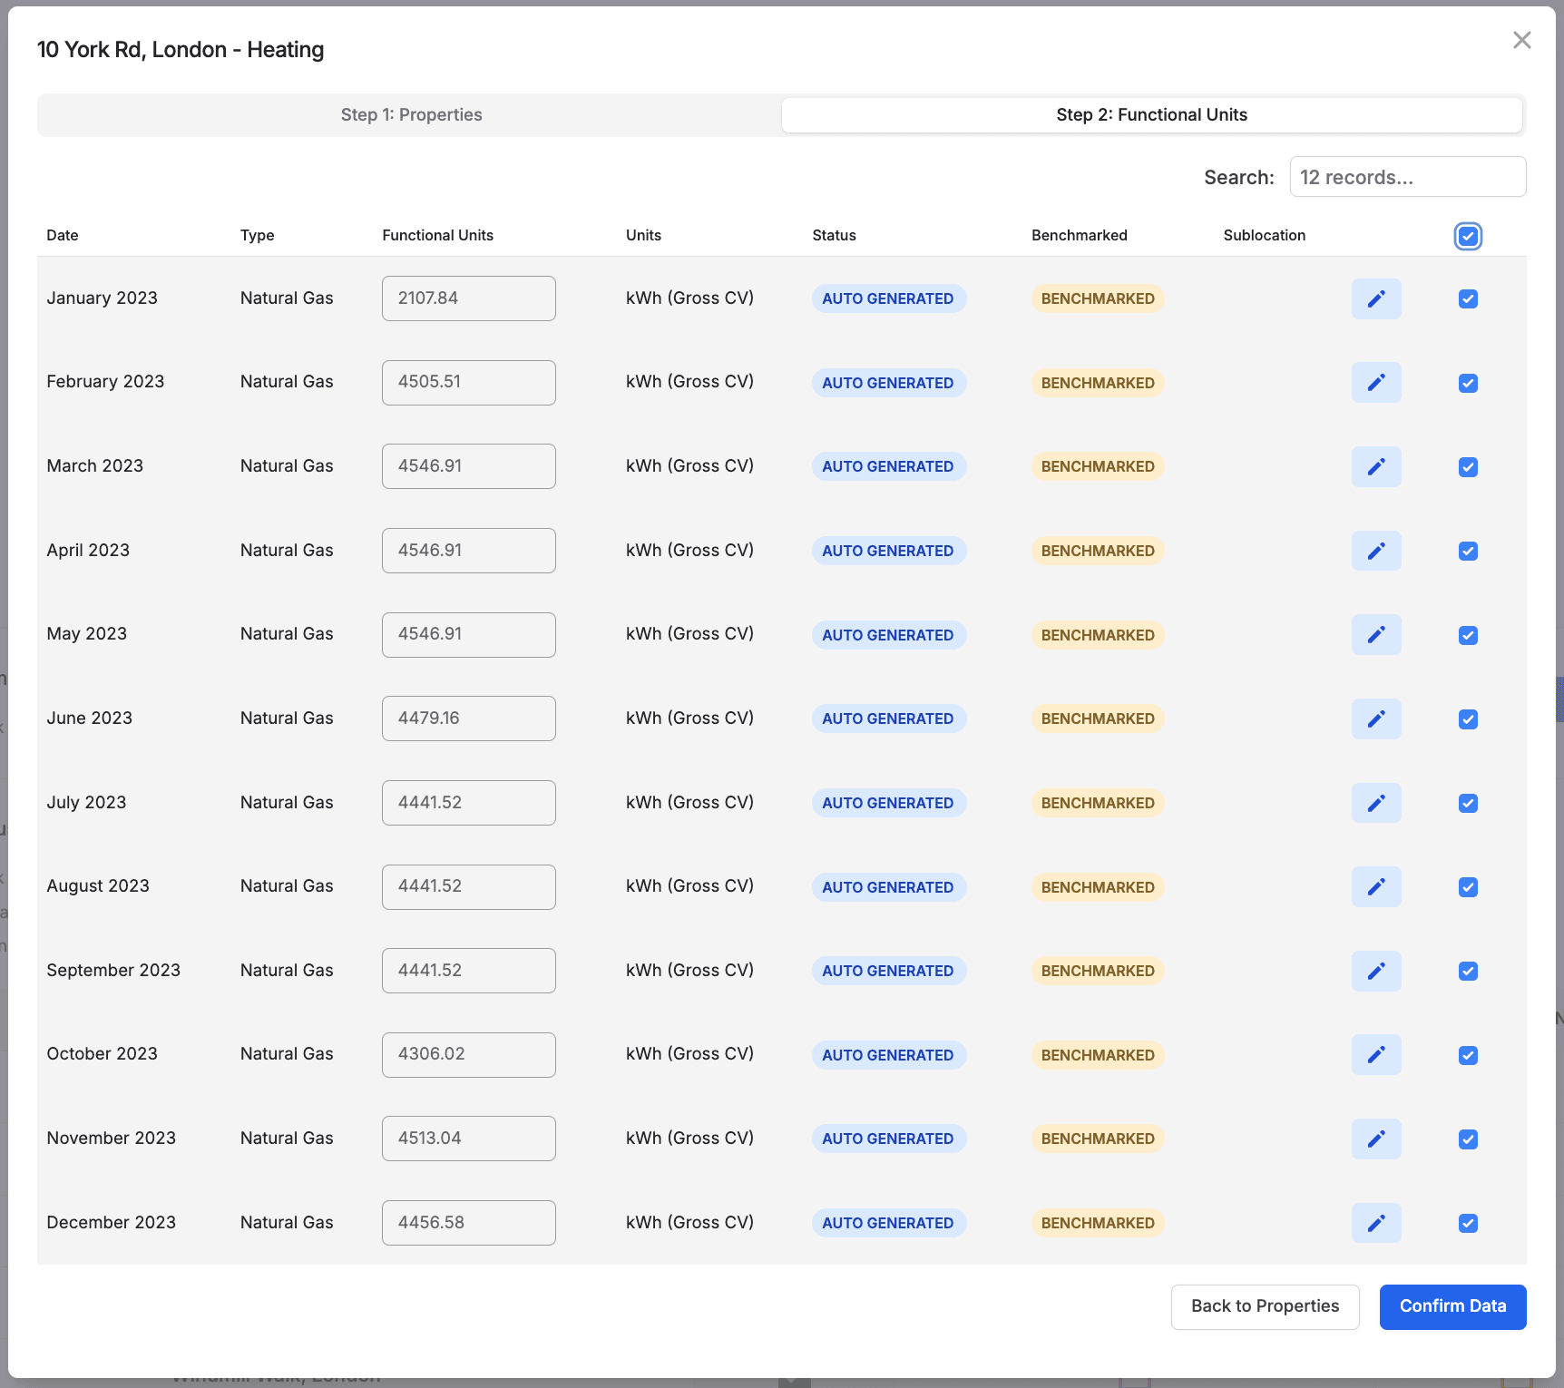Click the pencil icon for February 2023

tap(1375, 383)
